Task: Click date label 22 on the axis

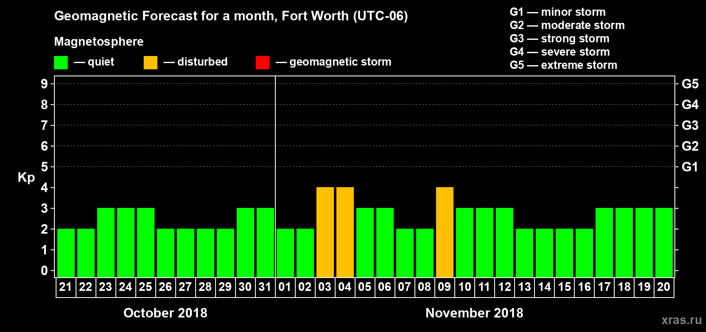Action: [x=86, y=287]
